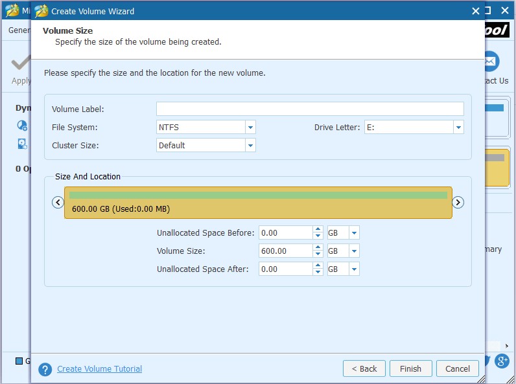This screenshot has height=384, width=516.
Task: Click the left arrow beside size bar
Action: point(58,203)
